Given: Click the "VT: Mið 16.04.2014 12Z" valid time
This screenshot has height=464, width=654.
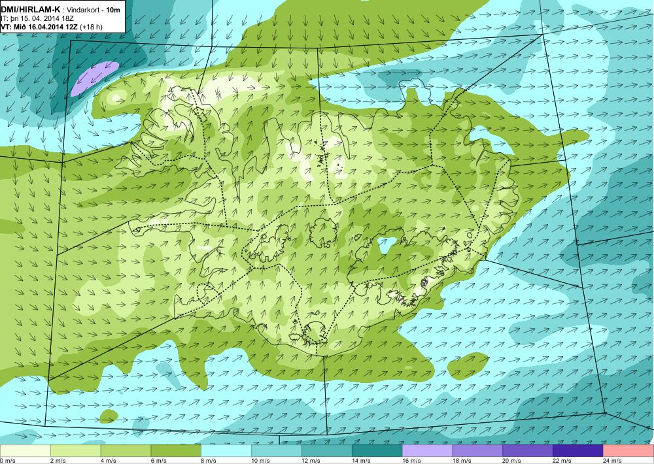Looking at the screenshot, I should 39,27.
